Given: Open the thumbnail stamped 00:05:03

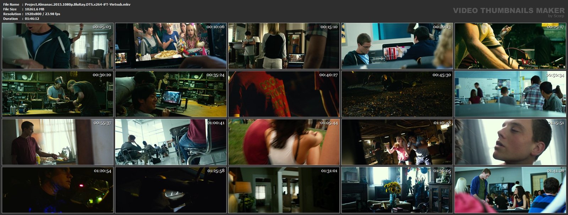Looking at the screenshot, I should click(x=58, y=46).
